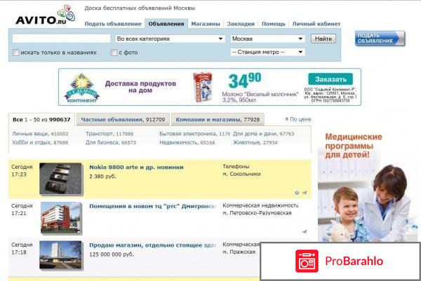The image size is (421, 281).
Task: Open 'Для бизнеса' category link
Action: [111, 143]
